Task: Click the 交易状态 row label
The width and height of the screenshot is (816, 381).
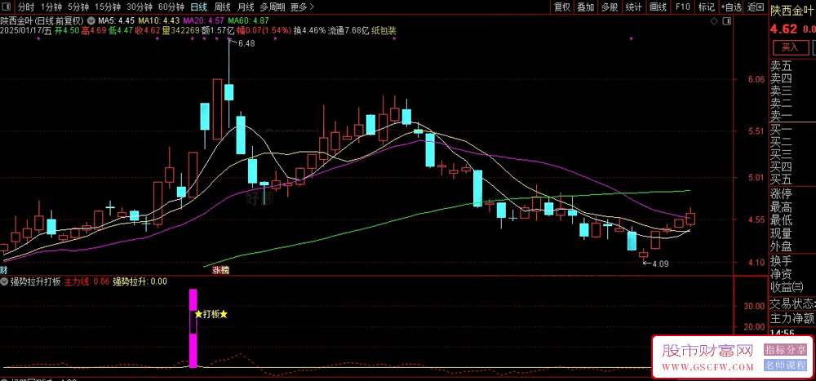Action: (792, 303)
